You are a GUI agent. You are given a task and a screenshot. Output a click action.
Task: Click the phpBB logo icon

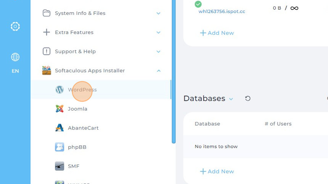pyautogui.click(x=59, y=147)
